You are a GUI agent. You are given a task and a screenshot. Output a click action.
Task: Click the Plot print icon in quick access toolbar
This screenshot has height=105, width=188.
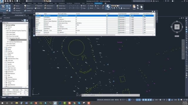17,1
